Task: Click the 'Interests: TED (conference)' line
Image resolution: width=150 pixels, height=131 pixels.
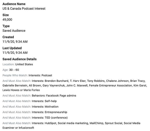Action: (x=50, y=118)
